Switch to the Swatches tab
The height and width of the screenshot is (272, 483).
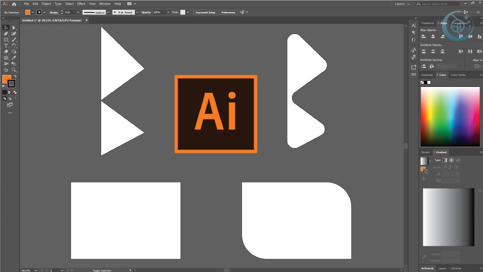(427, 75)
